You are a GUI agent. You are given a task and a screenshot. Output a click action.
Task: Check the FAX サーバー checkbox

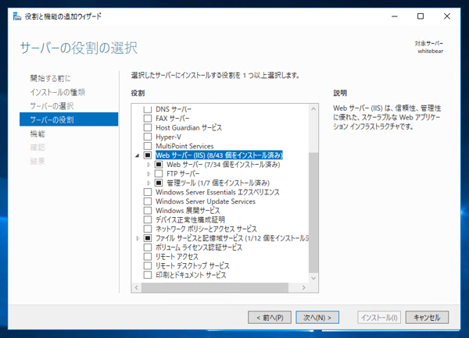point(148,118)
